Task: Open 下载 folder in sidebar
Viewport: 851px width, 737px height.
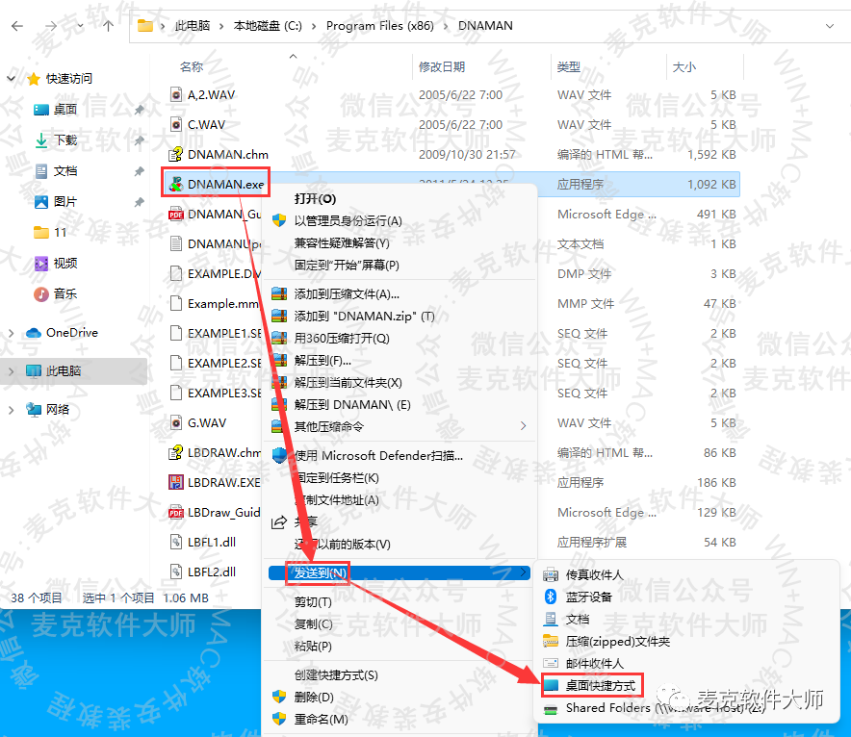Action: click(x=65, y=140)
